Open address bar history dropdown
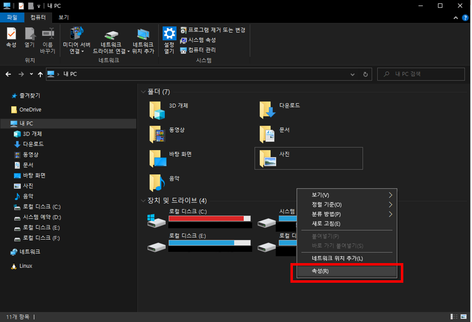The image size is (472, 322). click(352, 75)
